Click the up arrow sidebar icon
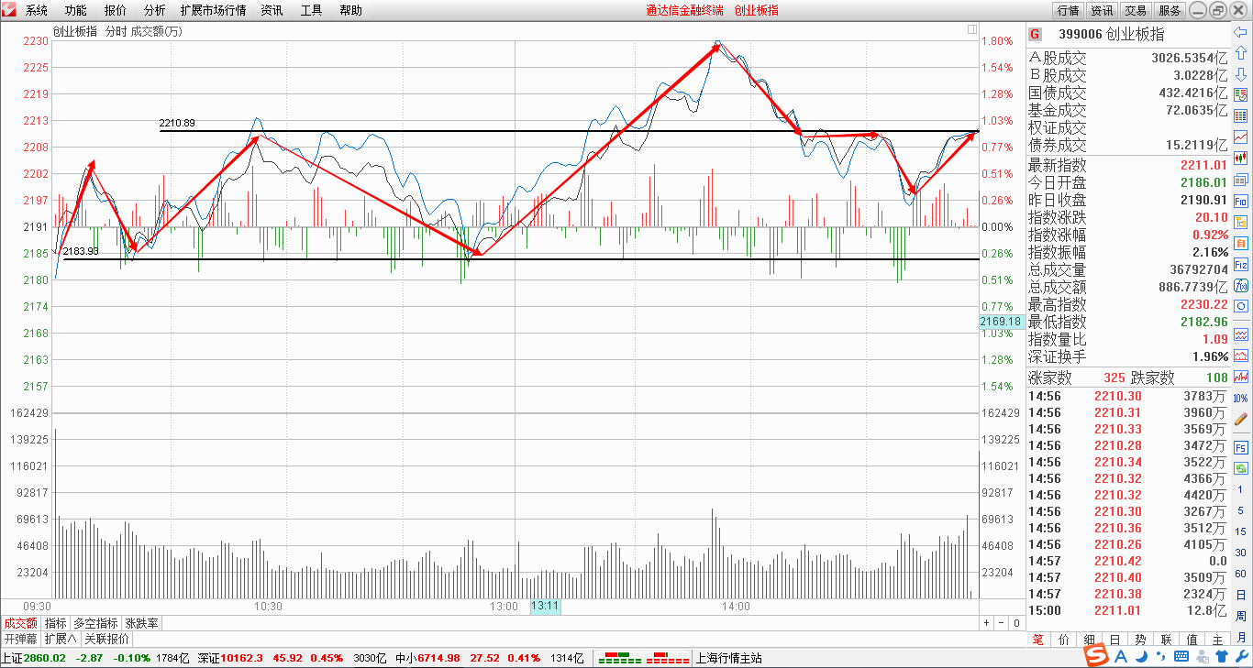Viewport: 1253px width, 668px height. tap(1240, 52)
